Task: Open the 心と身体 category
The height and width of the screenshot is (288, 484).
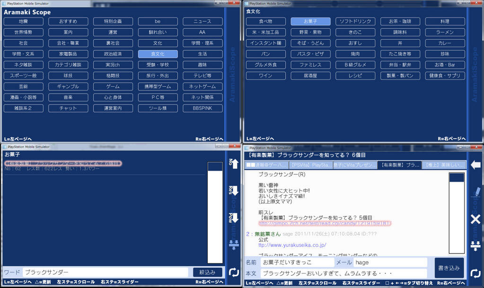Action: click(113, 97)
